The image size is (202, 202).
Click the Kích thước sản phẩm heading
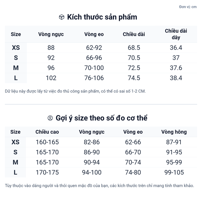point(102,17)
